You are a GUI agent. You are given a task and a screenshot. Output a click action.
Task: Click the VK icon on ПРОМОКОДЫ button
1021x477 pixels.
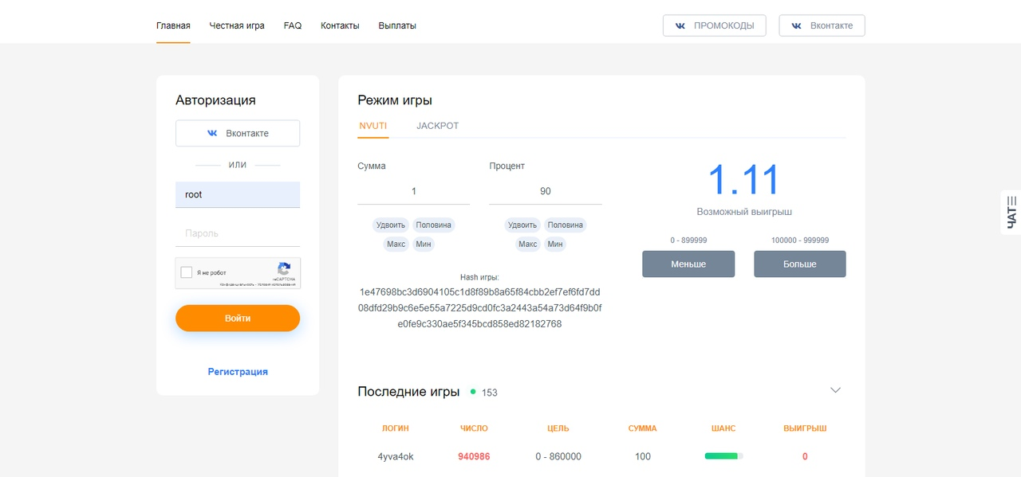coord(680,25)
